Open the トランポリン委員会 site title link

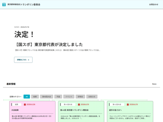[24, 4]
